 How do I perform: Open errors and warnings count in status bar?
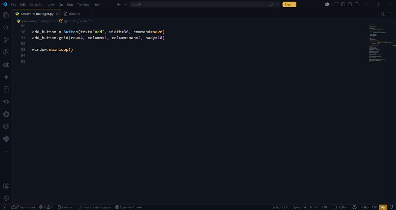46,207
